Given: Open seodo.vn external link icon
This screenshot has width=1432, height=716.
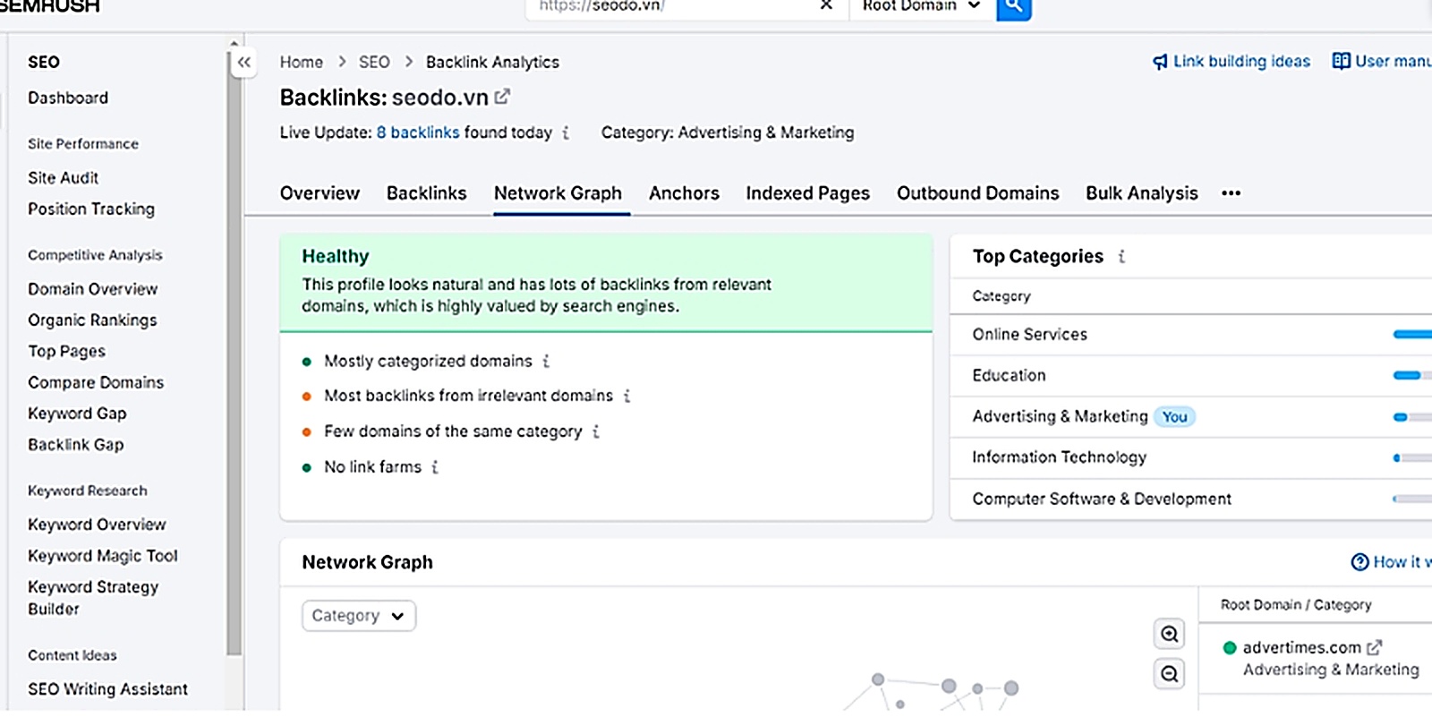Looking at the screenshot, I should click(503, 96).
